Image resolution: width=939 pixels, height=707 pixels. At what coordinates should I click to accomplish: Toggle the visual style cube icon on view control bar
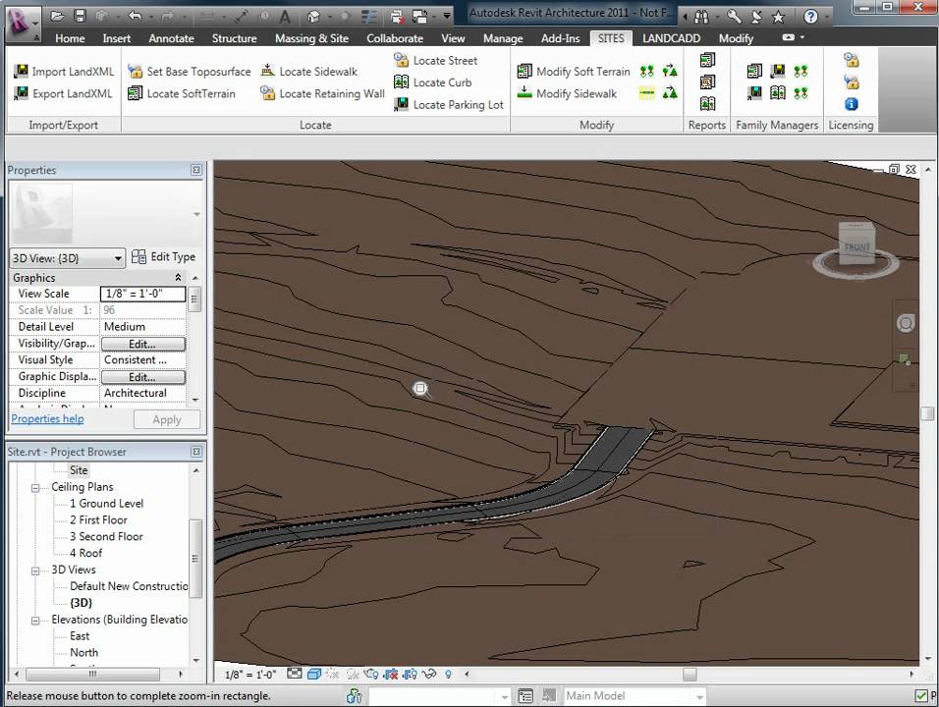313,674
